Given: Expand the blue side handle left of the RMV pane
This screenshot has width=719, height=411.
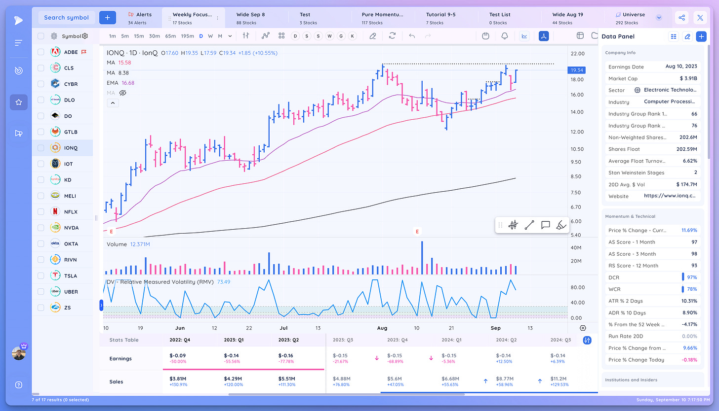Looking at the screenshot, I should [x=101, y=306].
